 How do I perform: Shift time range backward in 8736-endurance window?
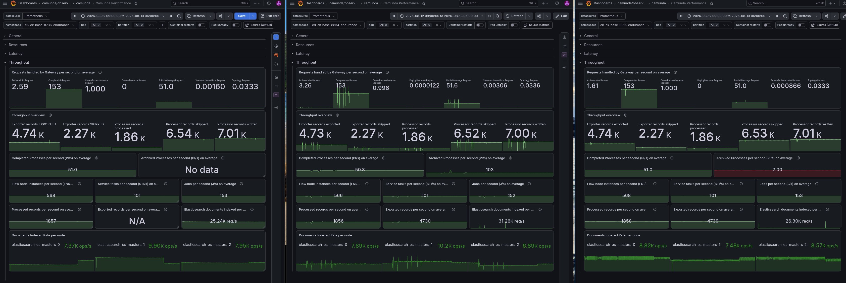click(75, 16)
